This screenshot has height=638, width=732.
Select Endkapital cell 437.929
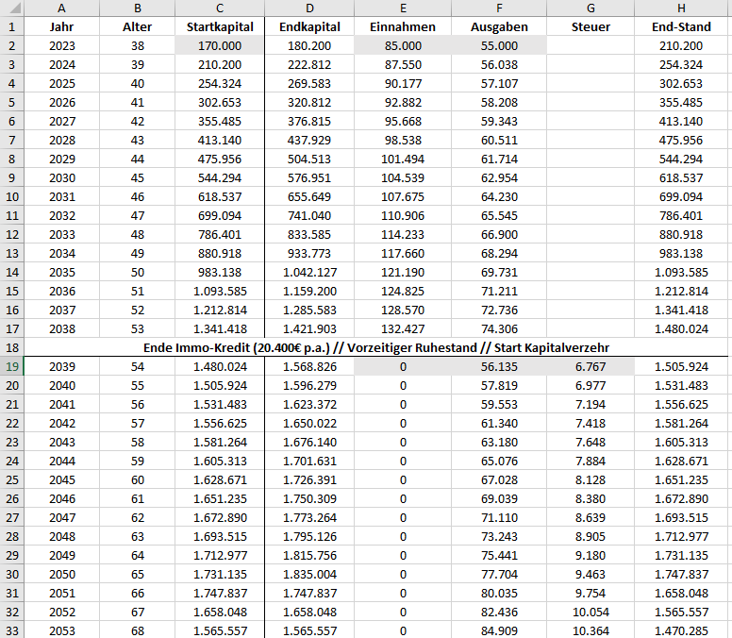tap(309, 140)
